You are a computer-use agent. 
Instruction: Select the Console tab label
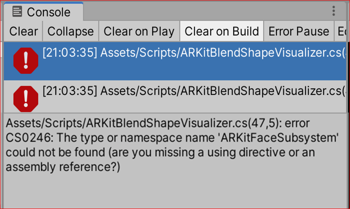click(48, 12)
